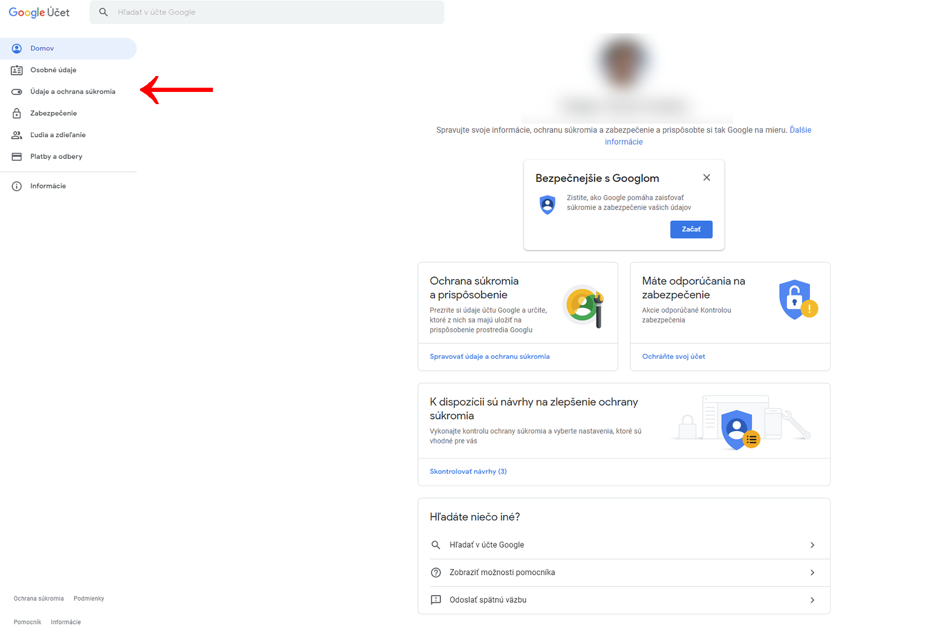Click the feedback speech bubble icon

436,600
